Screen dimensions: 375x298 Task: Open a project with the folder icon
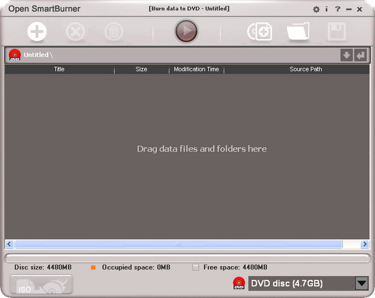[298, 31]
